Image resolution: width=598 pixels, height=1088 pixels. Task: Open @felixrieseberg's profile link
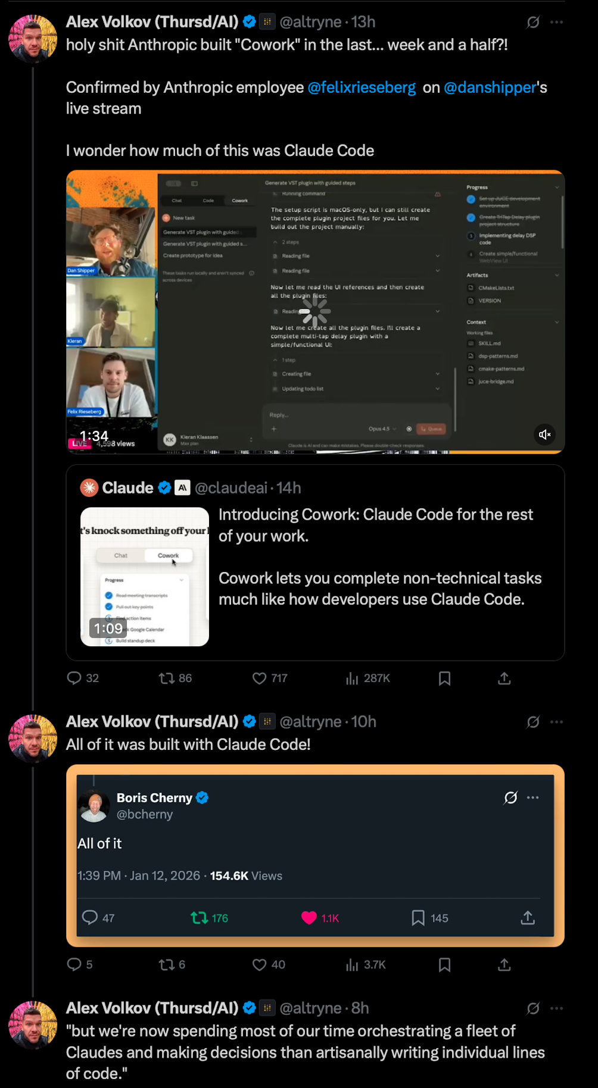[361, 87]
